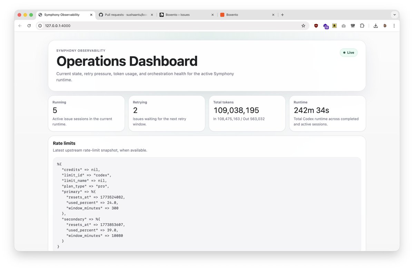This screenshot has height=270, width=414.
Task: Open the Extensions puzzle piece menu
Action: tap(362, 26)
